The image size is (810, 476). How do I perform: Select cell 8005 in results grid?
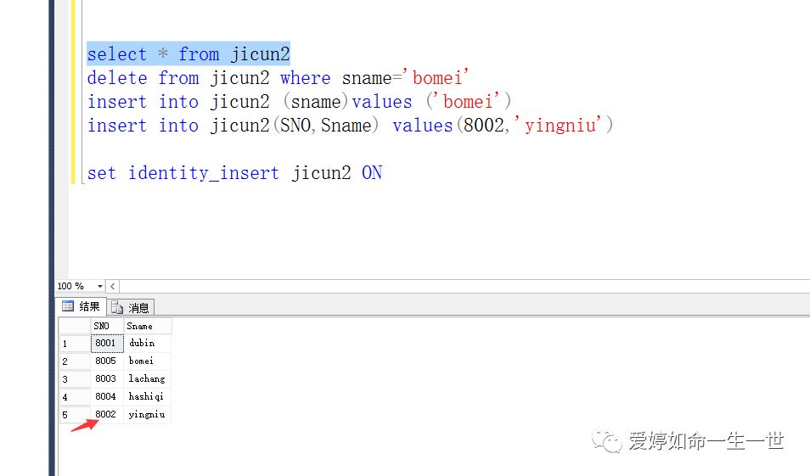point(108,361)
